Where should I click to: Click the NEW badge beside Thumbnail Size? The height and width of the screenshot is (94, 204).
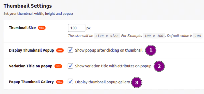42,28
